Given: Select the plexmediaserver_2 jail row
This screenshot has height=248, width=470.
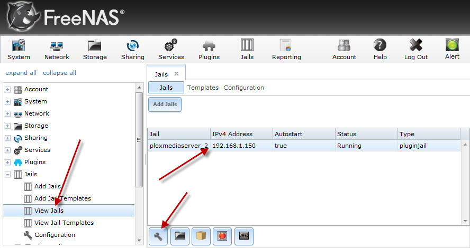Looking at the screenshot, I should [x=304, y=146].
